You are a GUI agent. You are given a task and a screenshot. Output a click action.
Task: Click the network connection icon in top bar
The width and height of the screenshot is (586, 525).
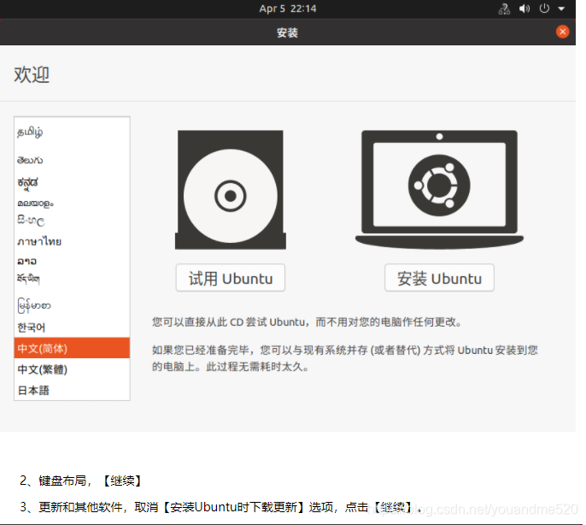click(x=504, y=9)
